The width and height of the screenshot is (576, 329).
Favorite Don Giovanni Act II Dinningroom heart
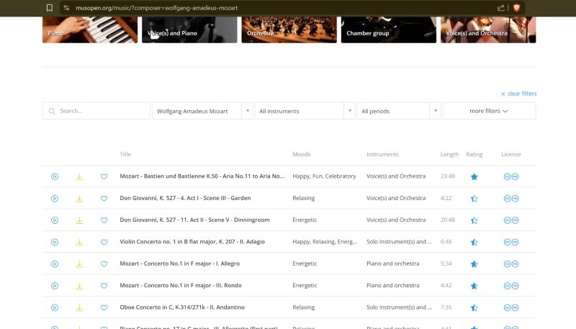tap(104, 220)
